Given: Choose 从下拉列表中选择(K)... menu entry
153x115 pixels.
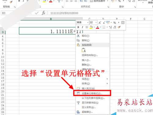Looking at the screenshot, I should [93, 98].
